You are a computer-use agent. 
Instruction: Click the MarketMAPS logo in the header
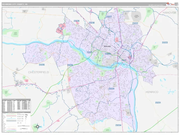coord(170,4)
